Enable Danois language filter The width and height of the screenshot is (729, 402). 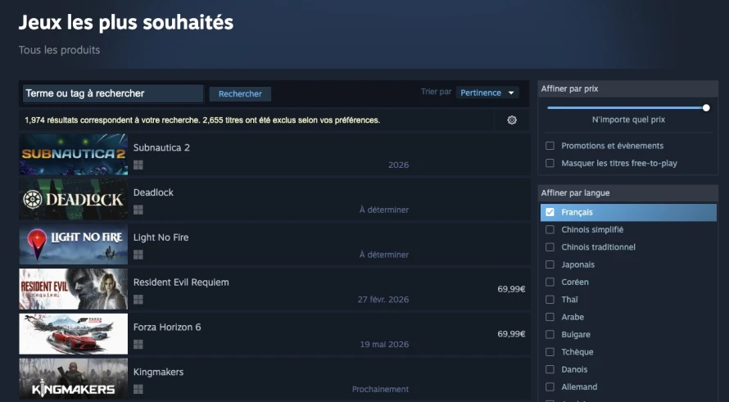coord(550,369)
